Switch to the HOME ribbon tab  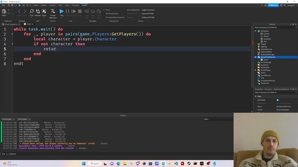coord(35,5)
